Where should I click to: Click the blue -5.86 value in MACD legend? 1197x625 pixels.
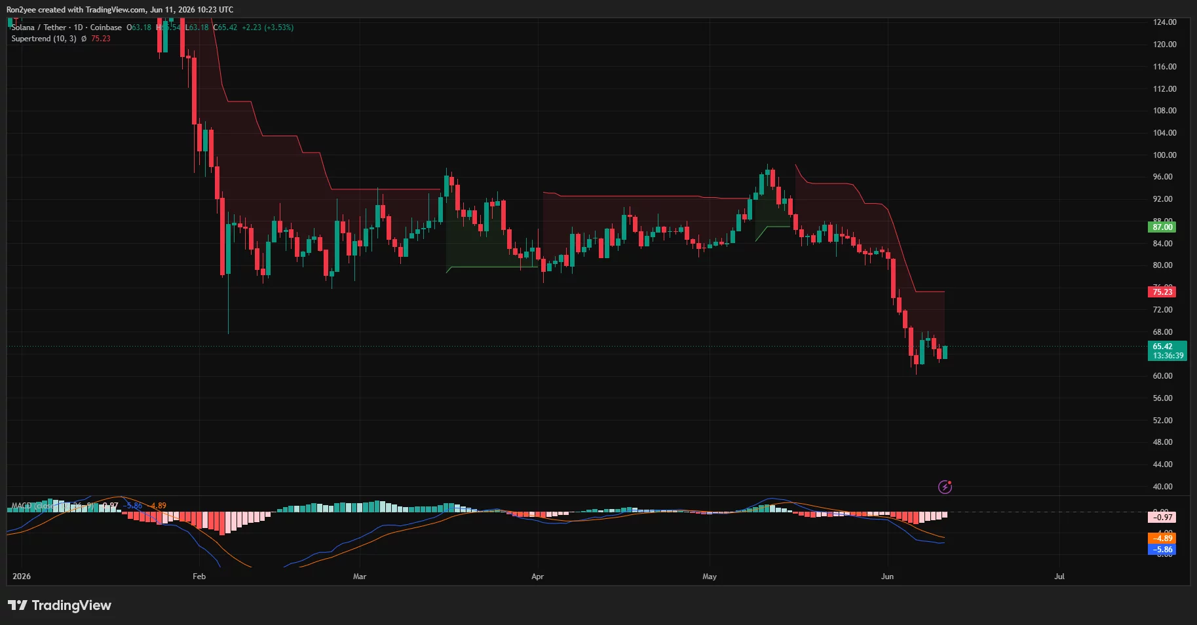[x=134, y=506]
